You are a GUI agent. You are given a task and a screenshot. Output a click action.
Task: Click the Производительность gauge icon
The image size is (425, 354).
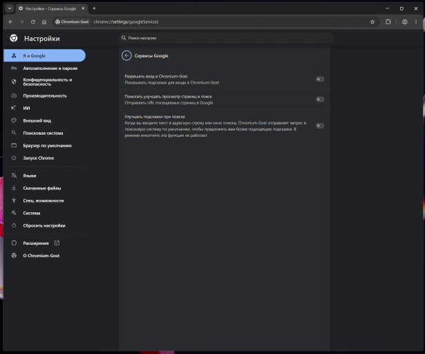click(14, 95)
